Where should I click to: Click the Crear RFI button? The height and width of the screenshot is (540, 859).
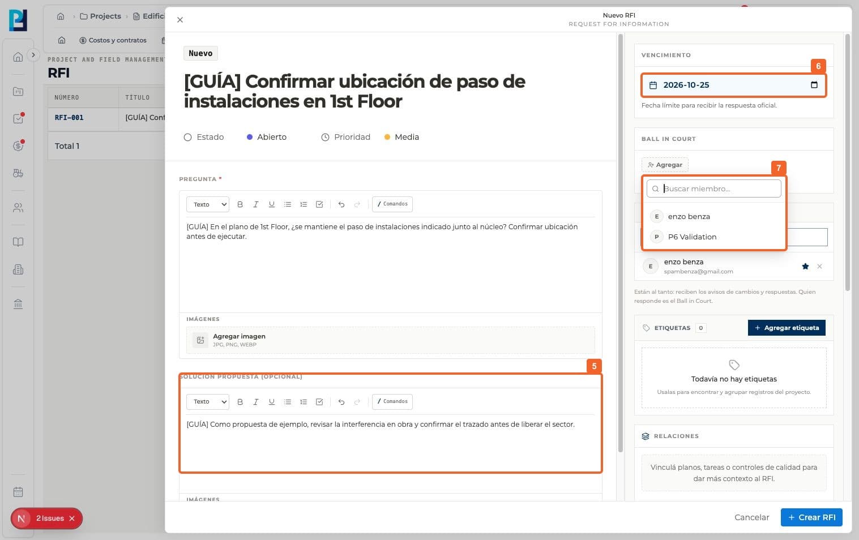pos(811,517)
